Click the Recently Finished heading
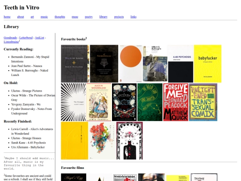Screen dimensions: 241x181 tap(18, 121)
